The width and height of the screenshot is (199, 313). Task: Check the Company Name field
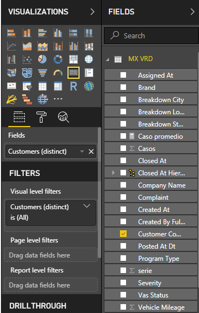point(123,185)
